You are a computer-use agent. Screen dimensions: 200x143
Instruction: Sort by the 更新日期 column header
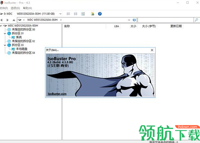click(x=176, y=26)
